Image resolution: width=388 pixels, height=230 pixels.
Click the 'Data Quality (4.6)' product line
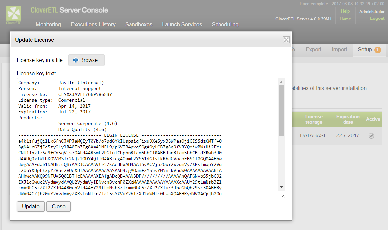[x=82, y=129]
